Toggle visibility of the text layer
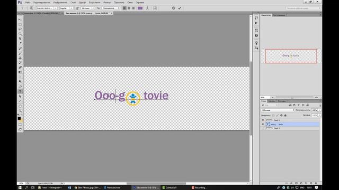339x190 pixels. coord(263,125)
